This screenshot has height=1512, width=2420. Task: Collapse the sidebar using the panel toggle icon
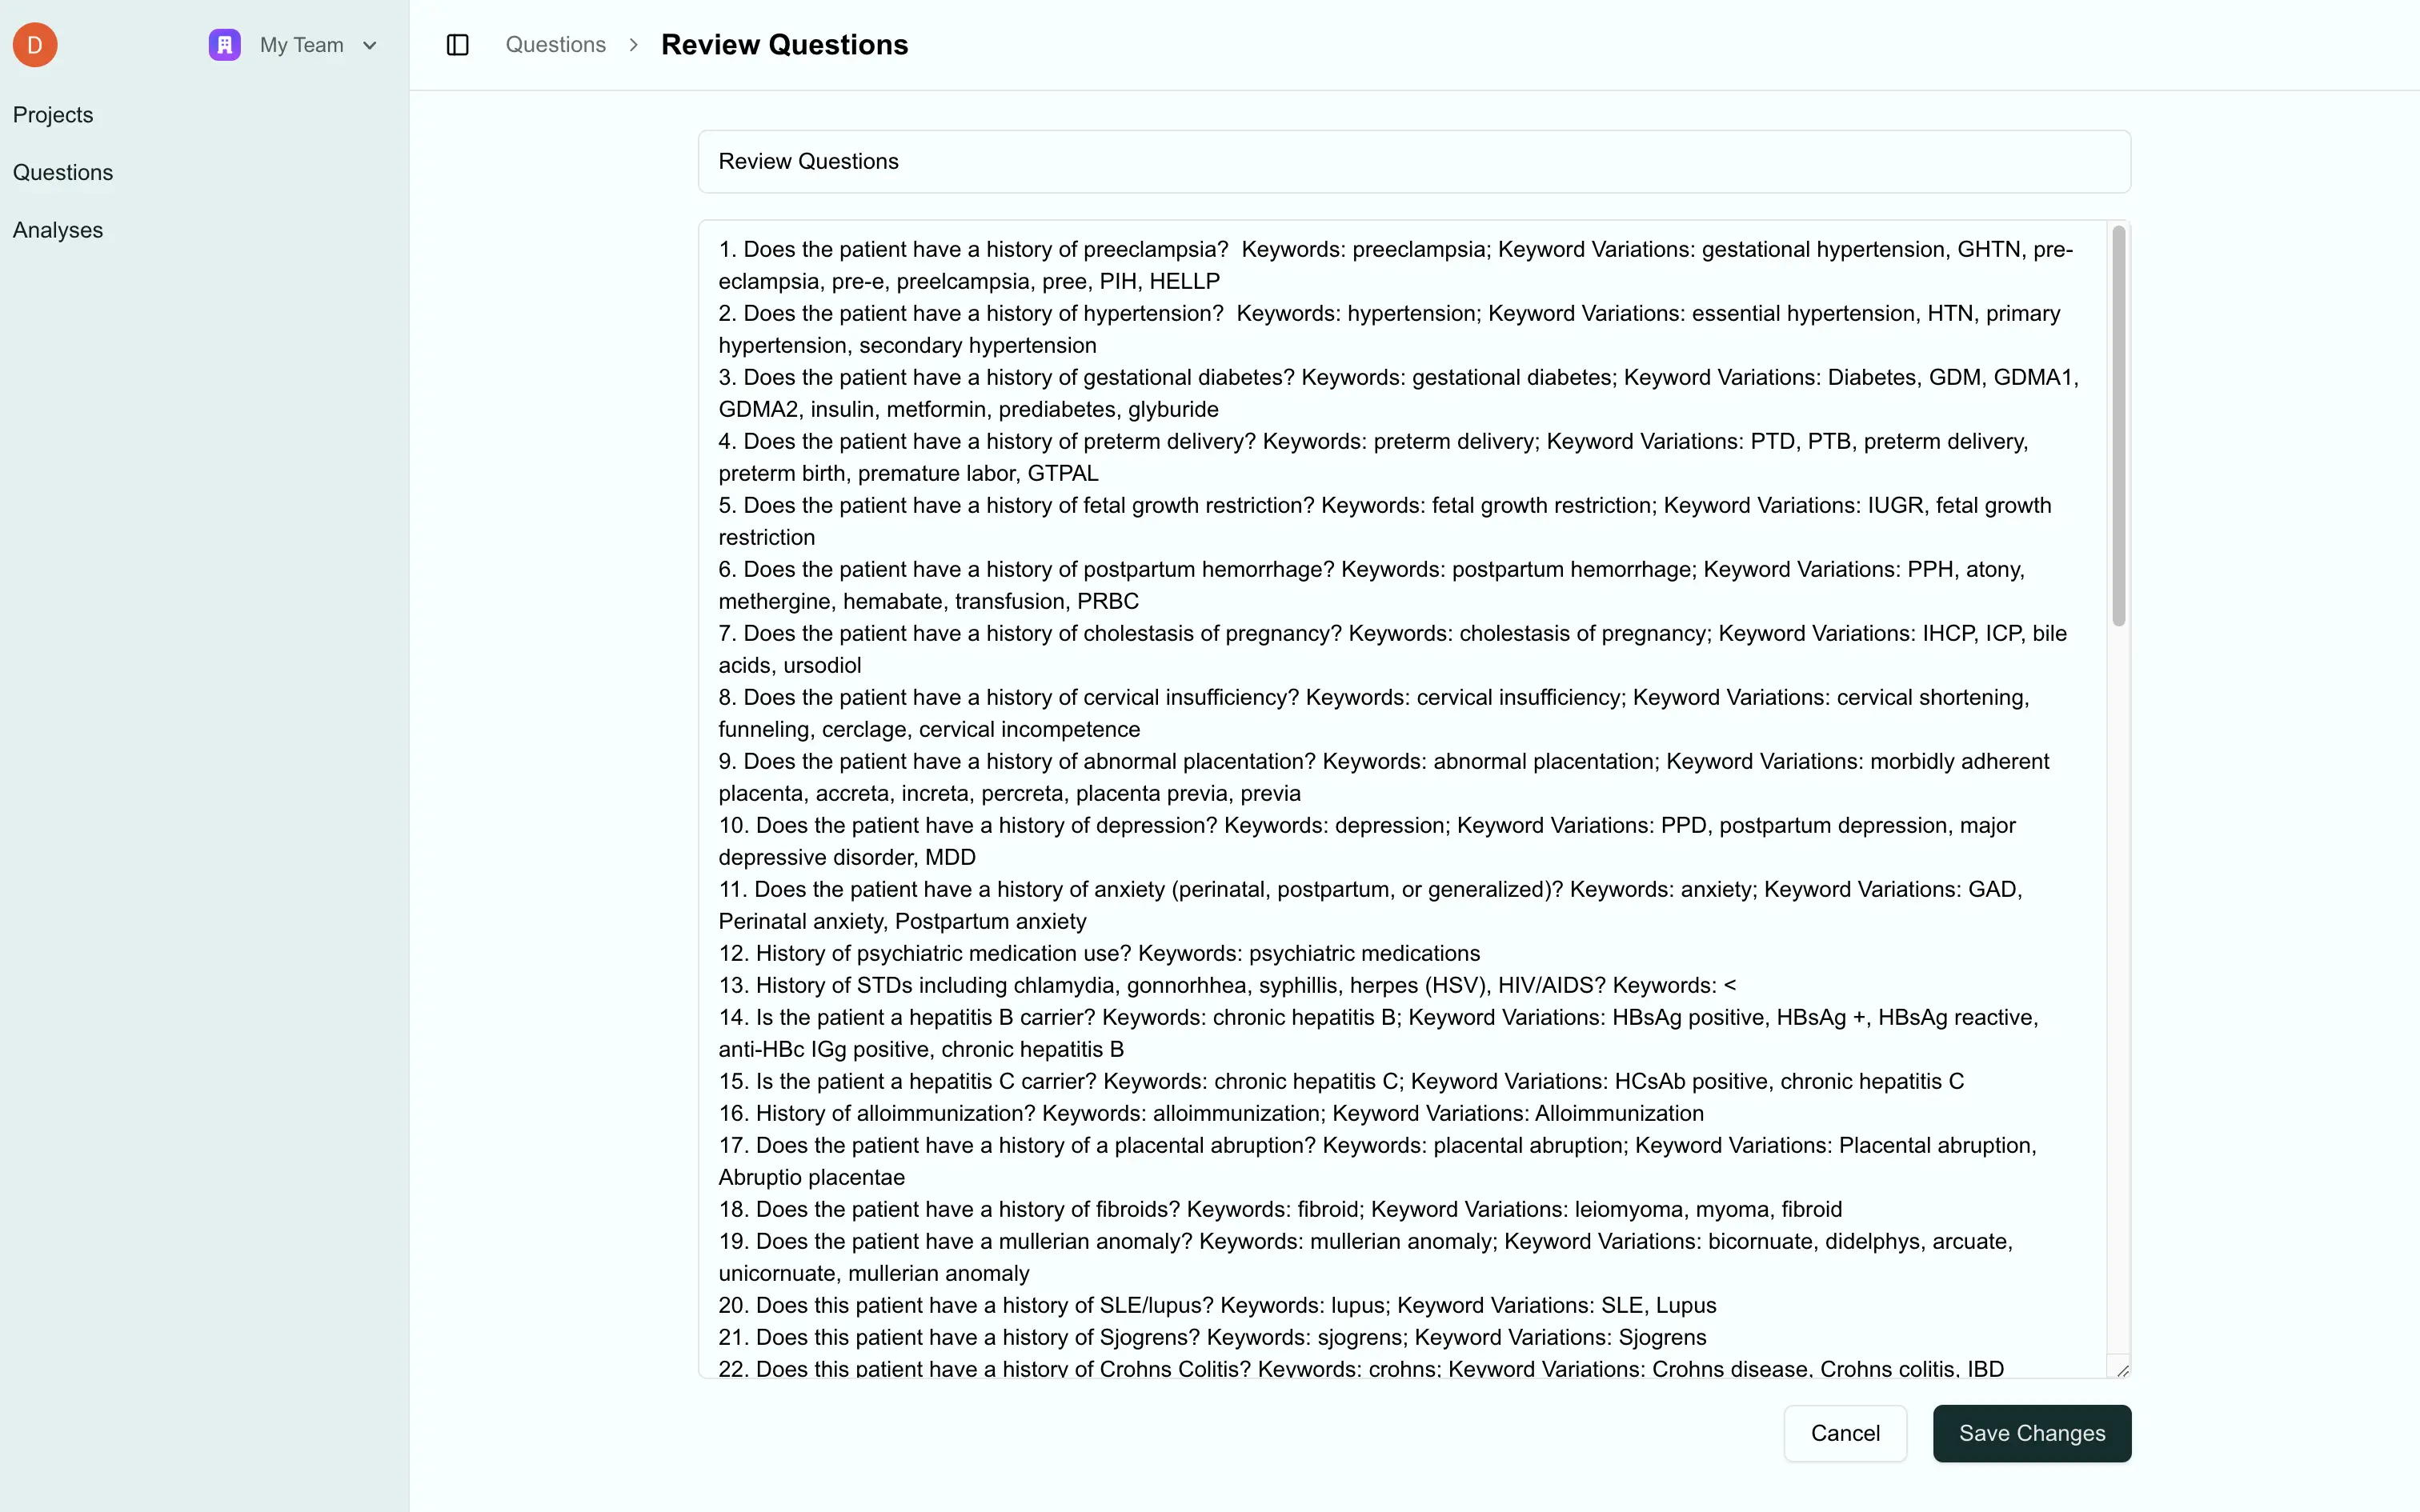pos(458,44)
